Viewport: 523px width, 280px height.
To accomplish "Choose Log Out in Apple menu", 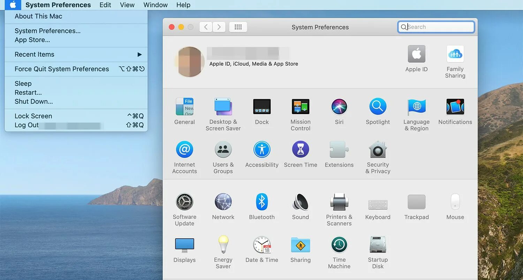I will tap(76, 125).
